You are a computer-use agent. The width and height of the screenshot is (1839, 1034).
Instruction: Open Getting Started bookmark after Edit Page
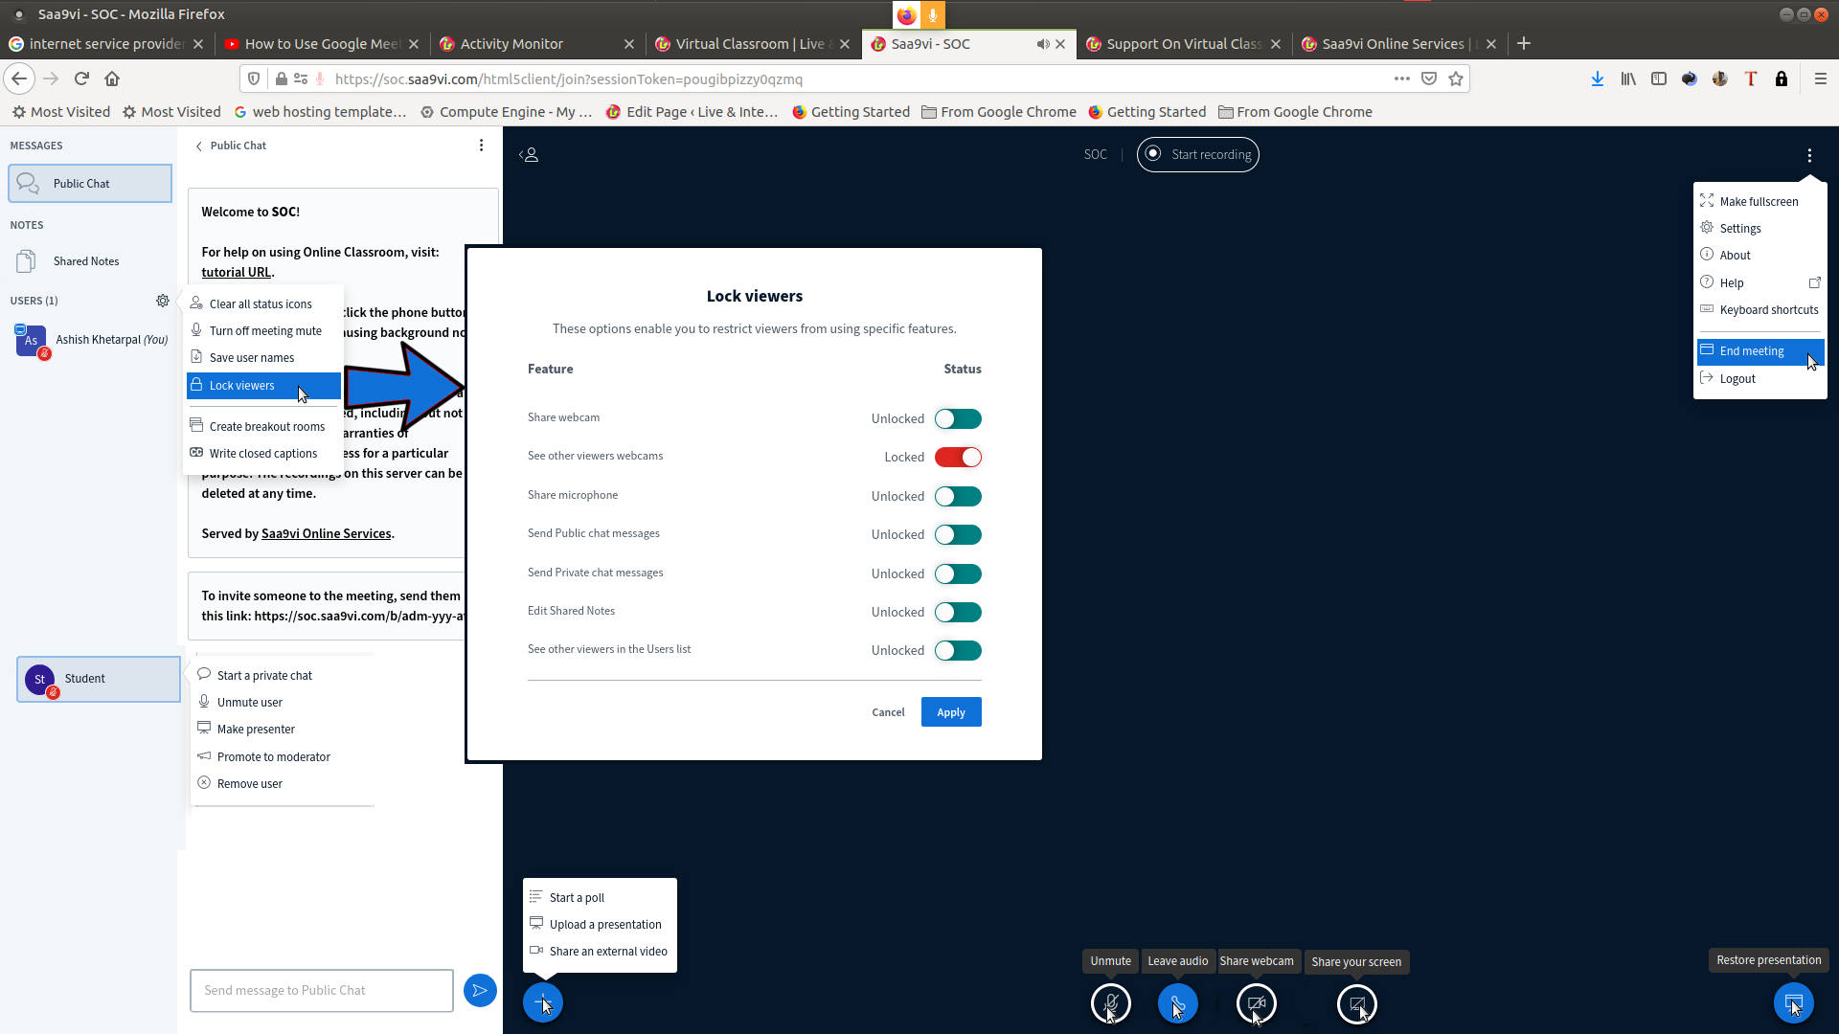tap(851, 112)
